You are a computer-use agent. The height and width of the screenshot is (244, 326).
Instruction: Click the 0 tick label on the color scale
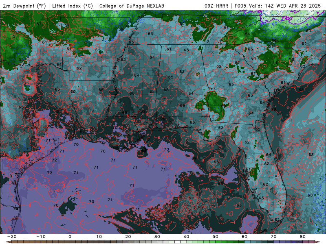(70, 237)
